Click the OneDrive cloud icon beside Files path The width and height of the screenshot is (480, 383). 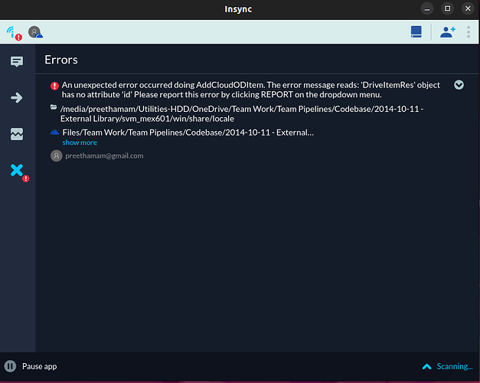click(x=54, y=133)
